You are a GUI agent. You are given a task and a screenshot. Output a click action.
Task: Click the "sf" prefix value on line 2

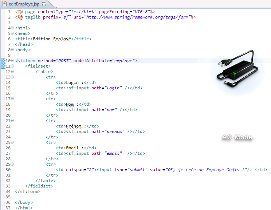pos(66,17)
